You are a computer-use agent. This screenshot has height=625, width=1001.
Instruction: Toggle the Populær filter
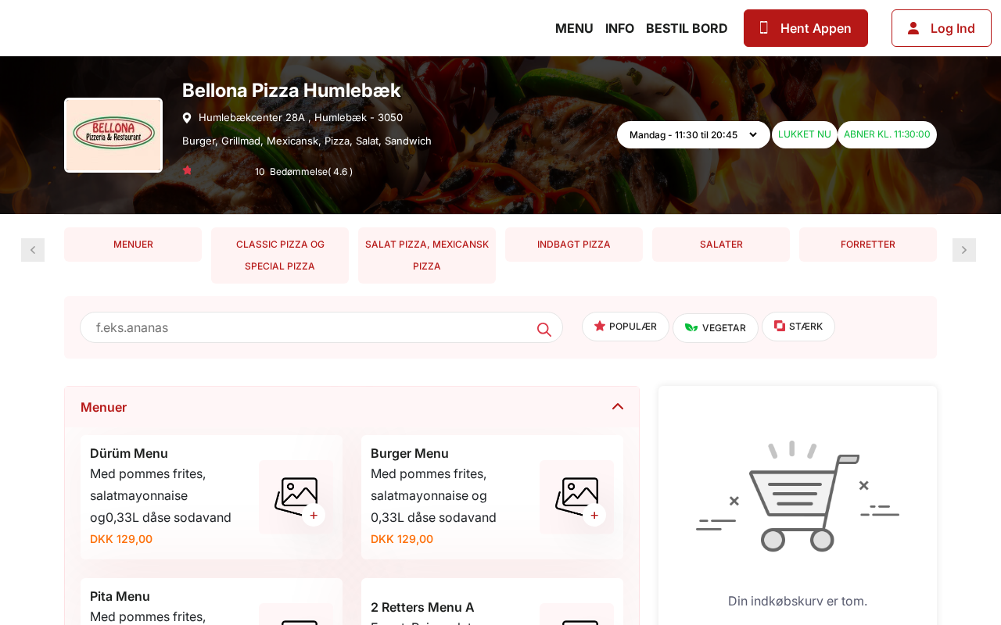(626, 327)
